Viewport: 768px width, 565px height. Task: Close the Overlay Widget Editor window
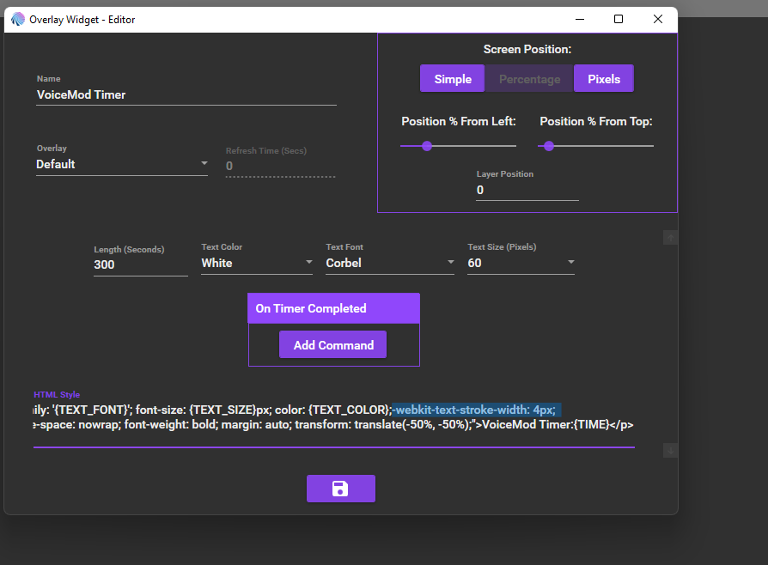point(658,19)
